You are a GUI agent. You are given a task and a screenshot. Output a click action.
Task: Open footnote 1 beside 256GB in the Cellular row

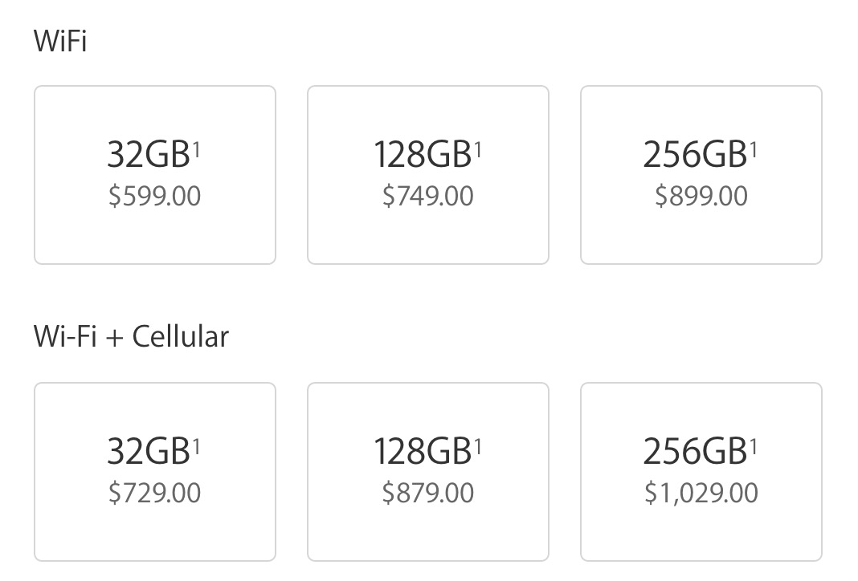[754, 443]
